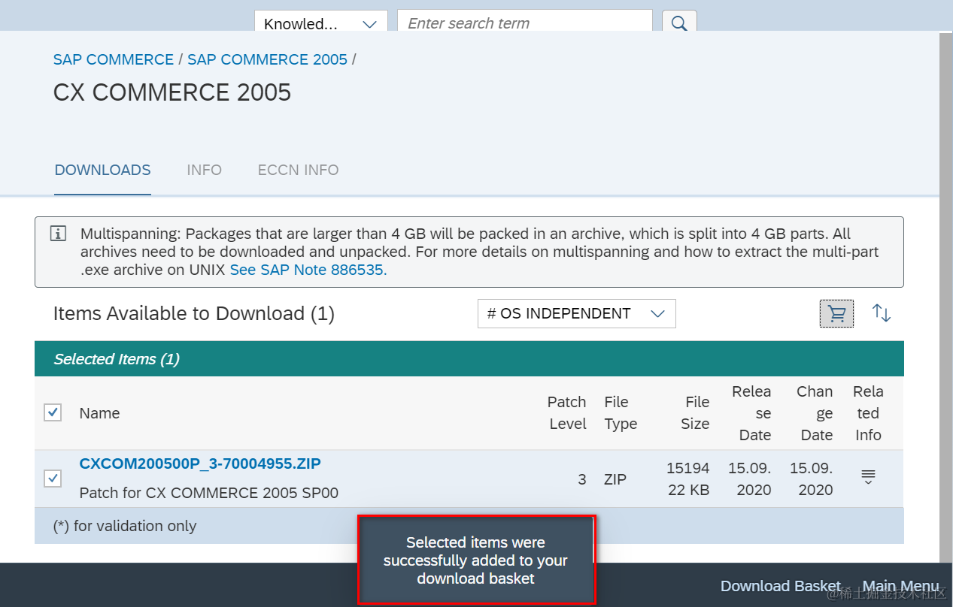Click the CX COMMERCE 2005 page title
This screenshot has height=607, width=953.
tap(172, 92)
